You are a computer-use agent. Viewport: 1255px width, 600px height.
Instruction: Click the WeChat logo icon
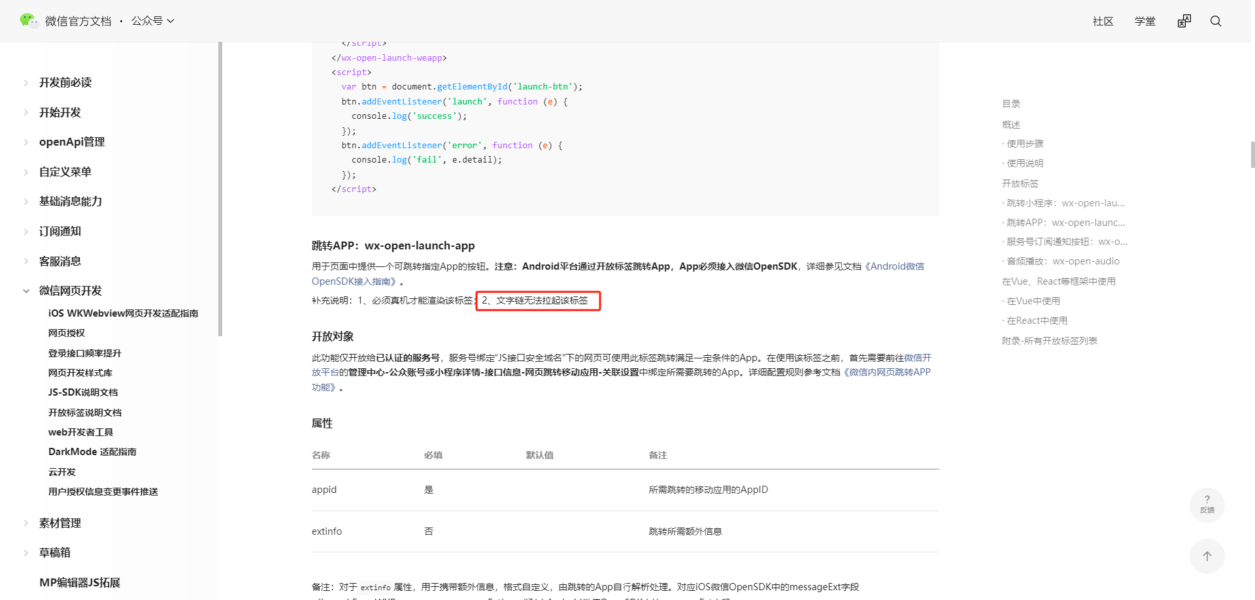click(x=29, y=21)
